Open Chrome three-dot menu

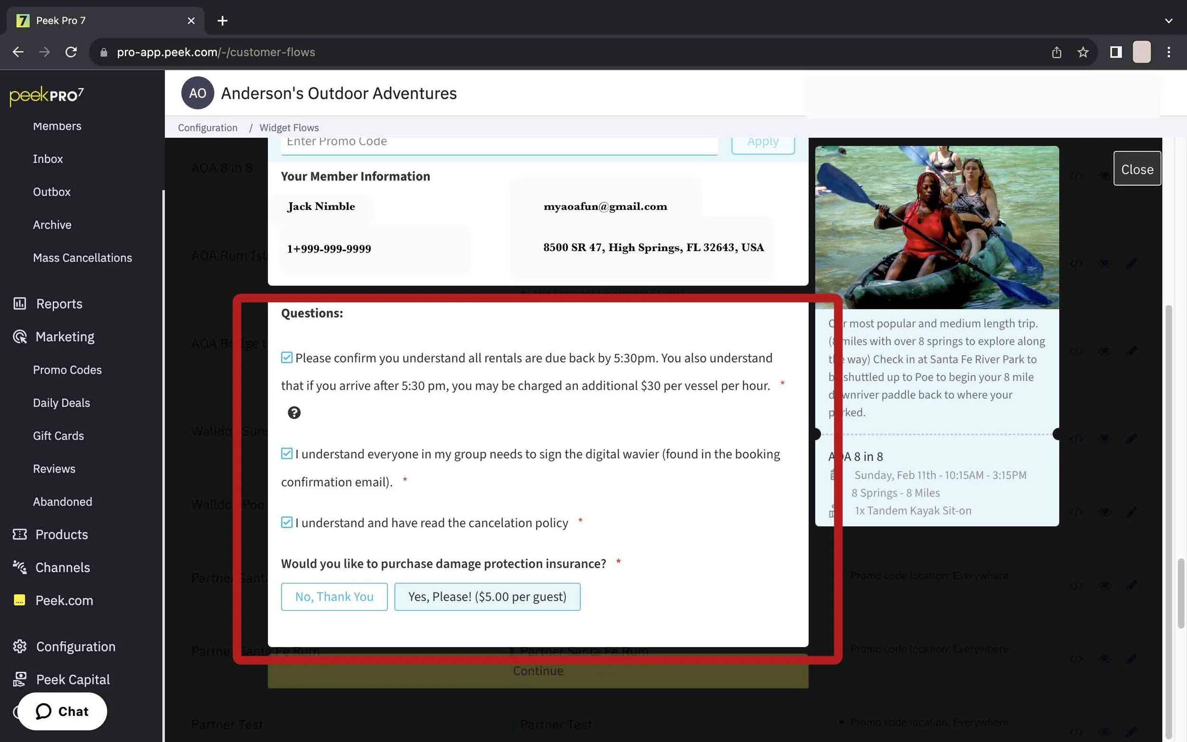point(1168,52)
